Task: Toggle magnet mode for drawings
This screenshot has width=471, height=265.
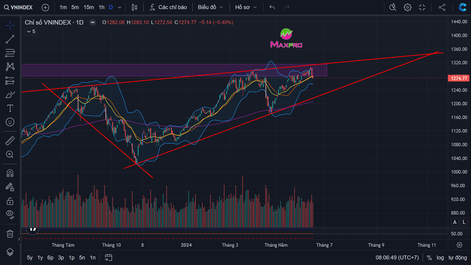Action: (10, 173)
